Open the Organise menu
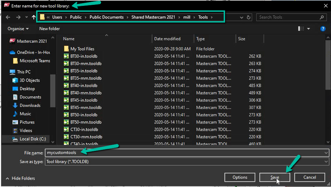 pyautogui.click(x=18, y=29)
